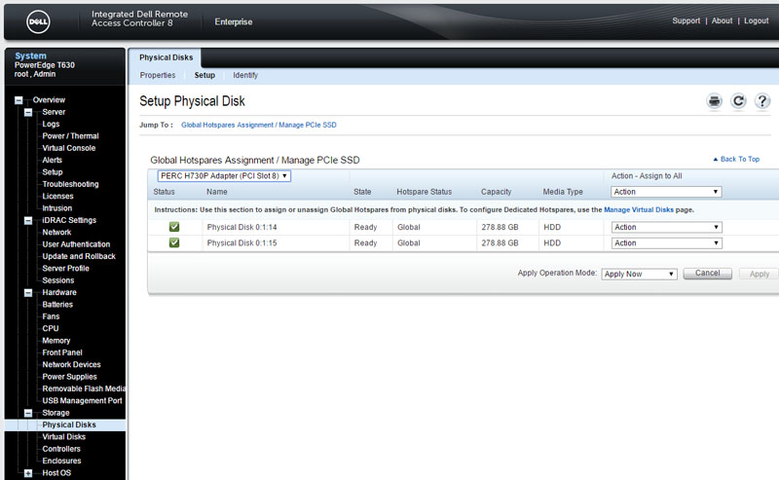Open Front Panel in the tree
The width and height of the screenshot is (779, 480).
(62, 352)
